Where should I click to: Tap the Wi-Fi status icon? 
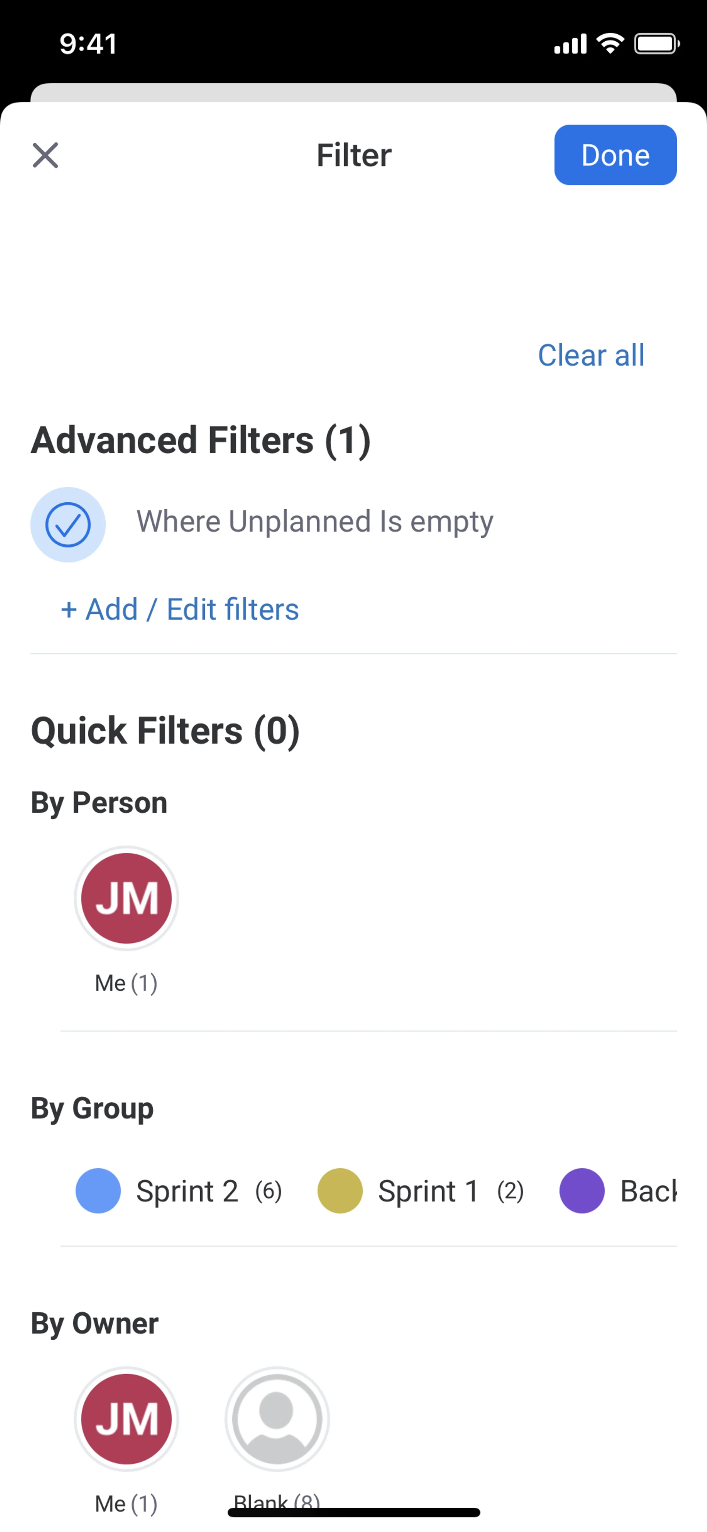click(x=609, y=43)
